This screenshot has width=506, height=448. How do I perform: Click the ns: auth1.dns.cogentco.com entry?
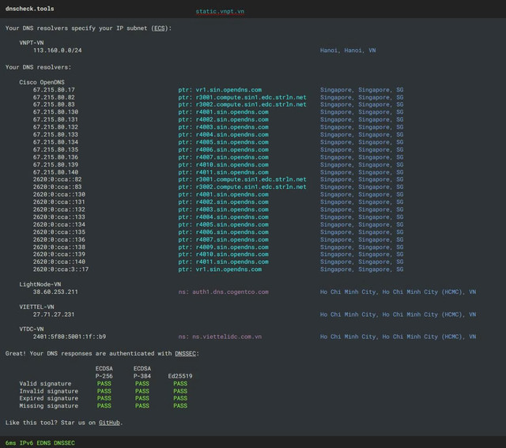coord(223,292)
